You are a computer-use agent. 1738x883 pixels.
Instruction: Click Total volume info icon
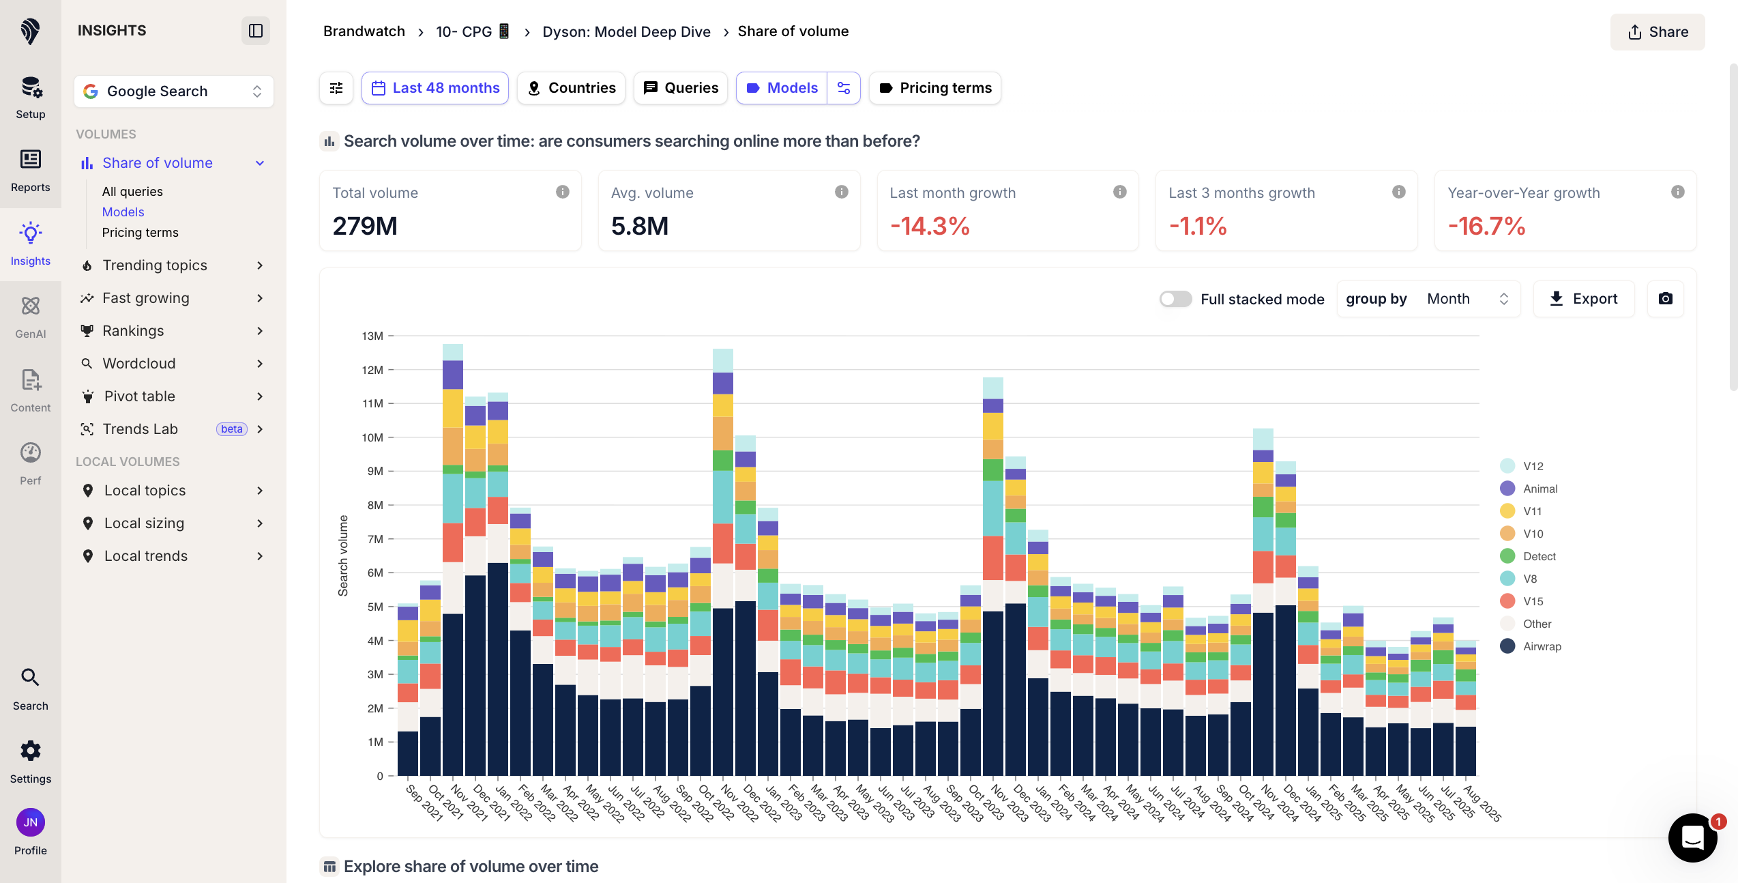coord(563,192)
